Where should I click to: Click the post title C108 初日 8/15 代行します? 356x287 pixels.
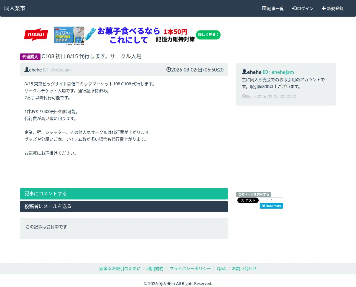[91, 56]
